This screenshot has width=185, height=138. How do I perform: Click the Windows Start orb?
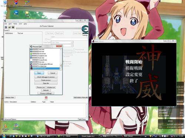click(4, 136)
